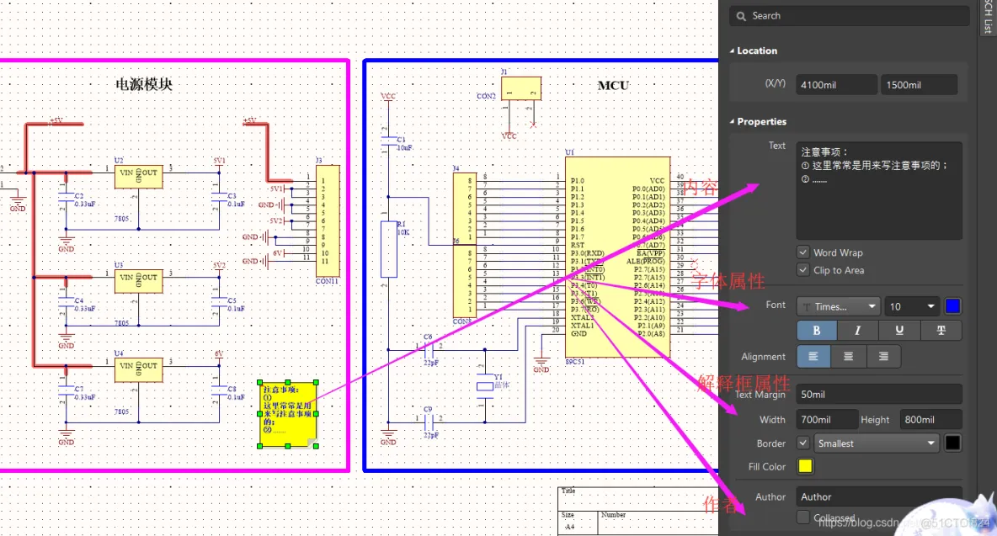The image size is (997, 536).
Task: Pick the blue font color swatch
Action: [x=952, y=306]
